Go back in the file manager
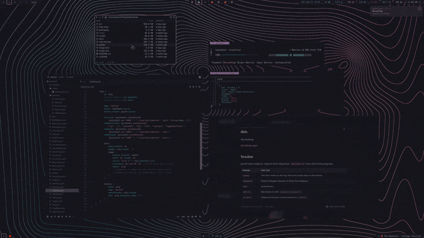This screenshot has height=238, width=424. pyautogui.click(x=96, y=17)
